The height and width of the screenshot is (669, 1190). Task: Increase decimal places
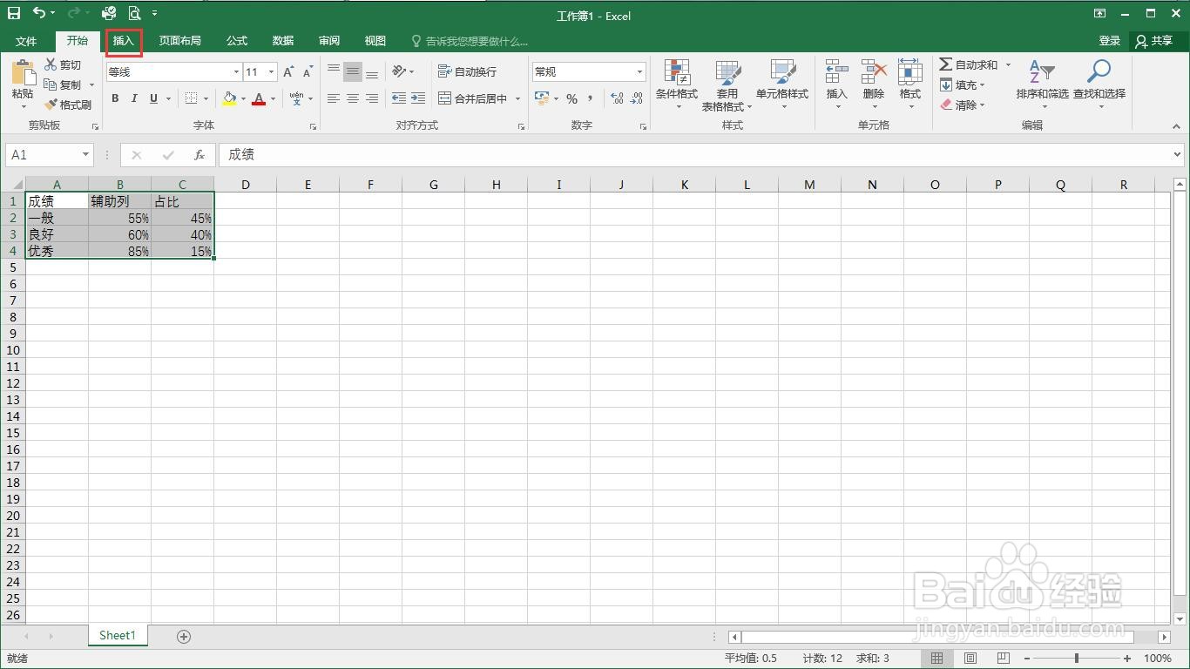click(x=617, y=98)
